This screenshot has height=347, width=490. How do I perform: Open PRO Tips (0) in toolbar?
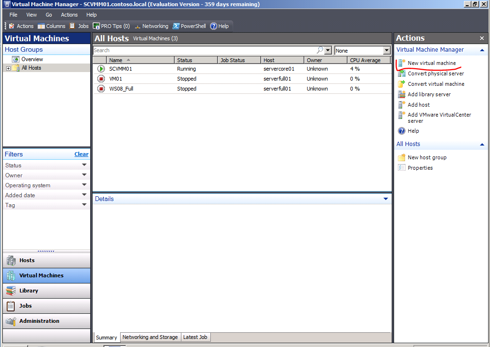[111, 26]
